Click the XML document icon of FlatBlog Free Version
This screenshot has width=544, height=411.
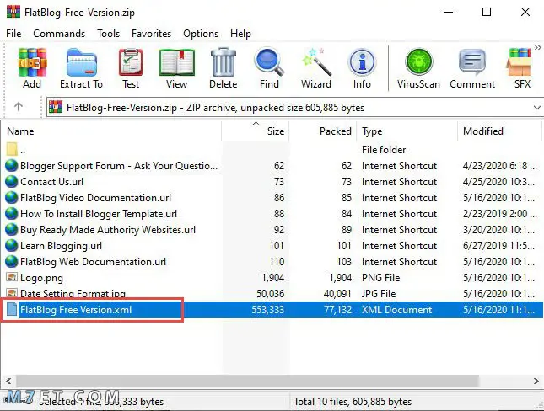coord(12,309)
